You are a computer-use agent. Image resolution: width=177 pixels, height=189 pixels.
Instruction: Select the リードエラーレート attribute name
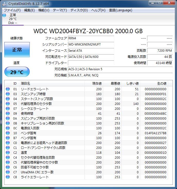tap(35, 89)
